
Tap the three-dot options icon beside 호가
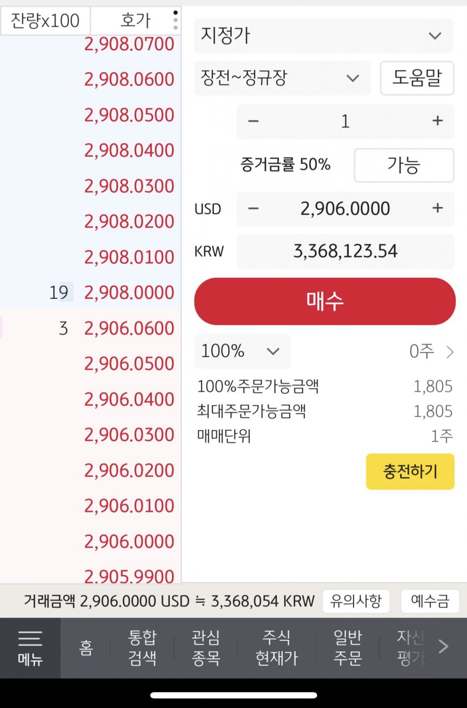click(175, 20)
